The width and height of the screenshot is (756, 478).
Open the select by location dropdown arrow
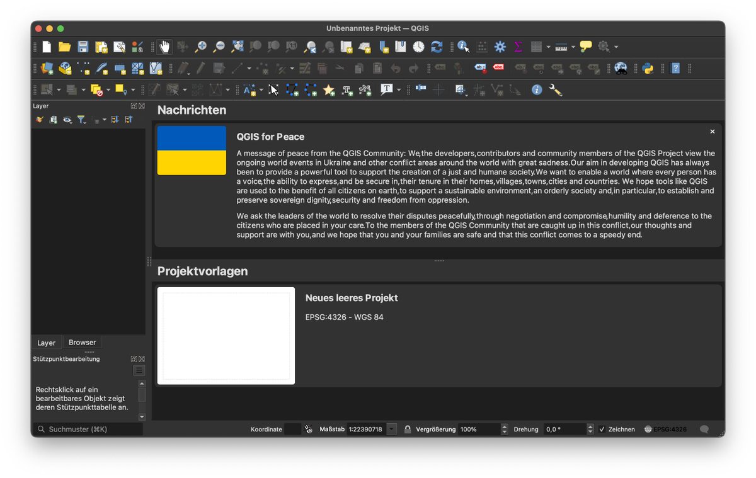click(133, 90)
